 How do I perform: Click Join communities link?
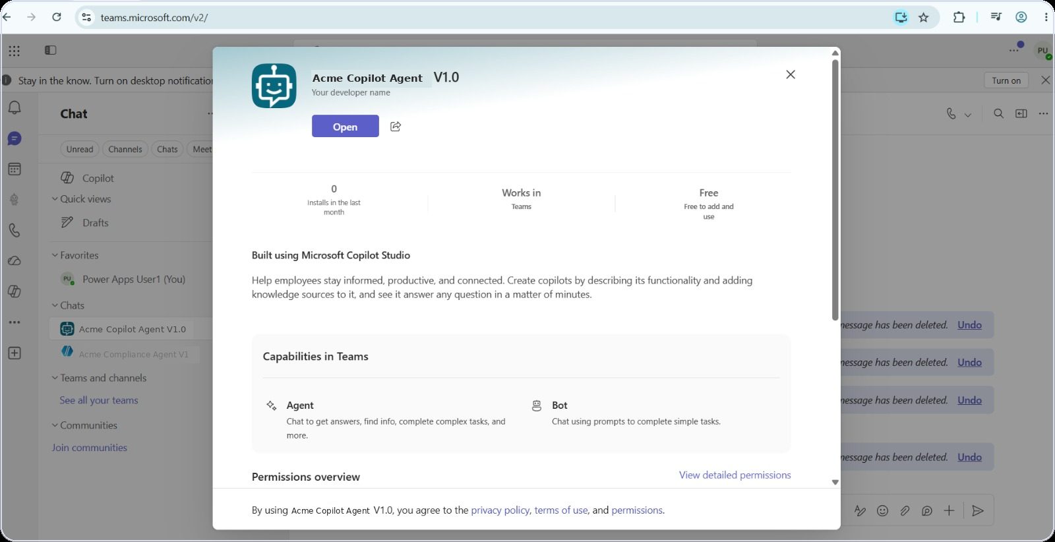pos(90,447)
